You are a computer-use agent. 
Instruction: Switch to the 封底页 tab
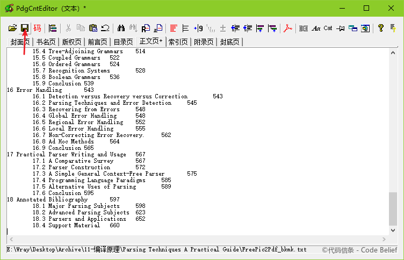229,42
